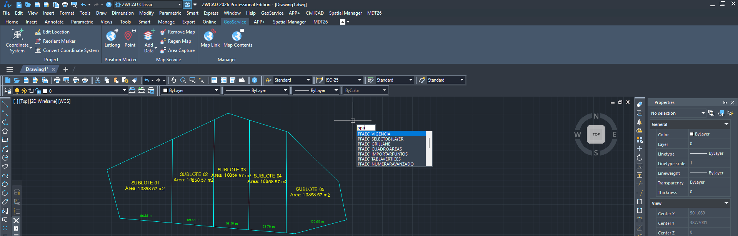Select the Rotate tool in modify toolbar
Screen dimensions: 738x236
point(640,157)
